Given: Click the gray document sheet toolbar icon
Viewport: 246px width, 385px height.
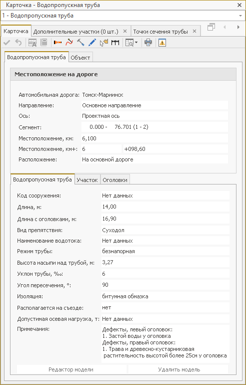Looking at the screenshot, I should (44, 43).
